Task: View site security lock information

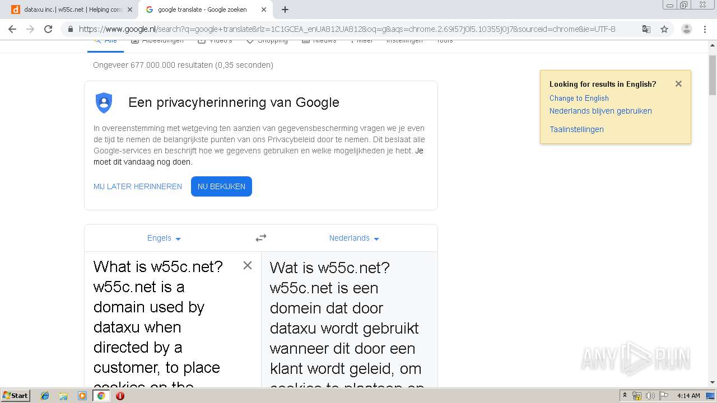Action: click(x=70, y=29)
